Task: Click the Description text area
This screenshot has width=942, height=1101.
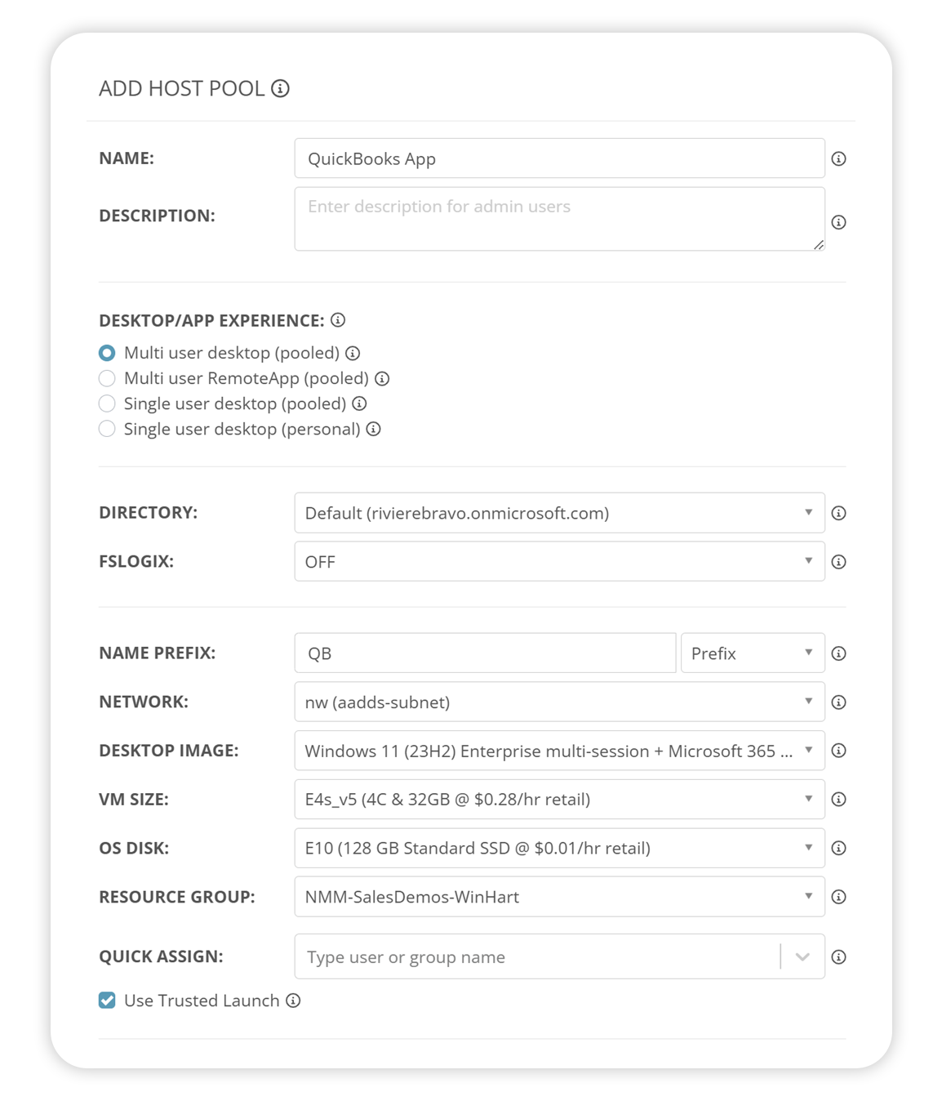Action: coord(559,219)
